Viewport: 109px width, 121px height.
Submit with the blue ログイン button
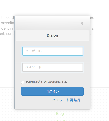pyautogui.click(x=52, y=91)
